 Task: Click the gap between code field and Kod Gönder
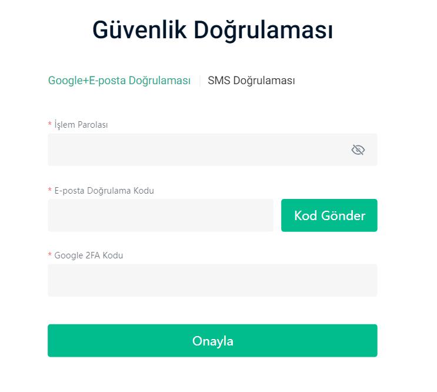click(x=277, y=215)
